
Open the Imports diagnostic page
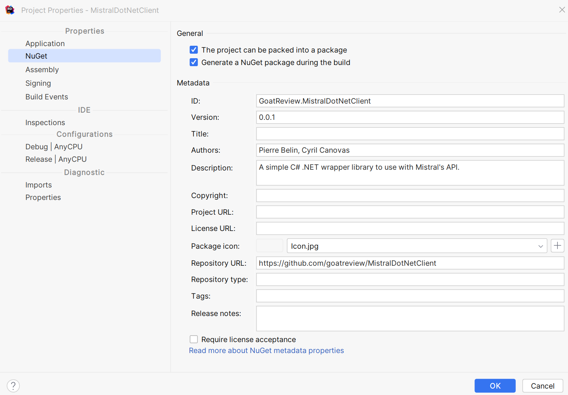(x=39, y=184)
